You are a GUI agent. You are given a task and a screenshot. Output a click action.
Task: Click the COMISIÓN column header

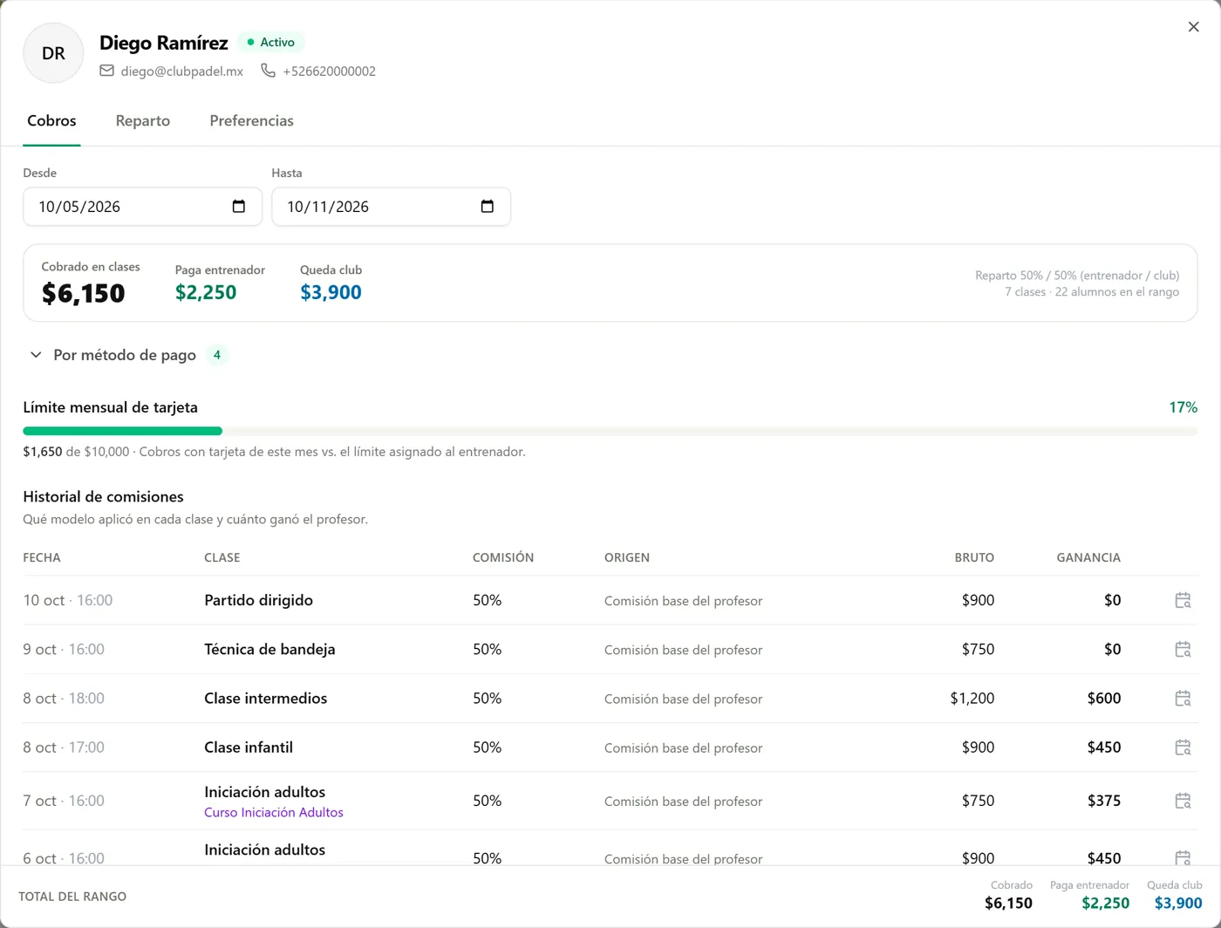point(503,557)
